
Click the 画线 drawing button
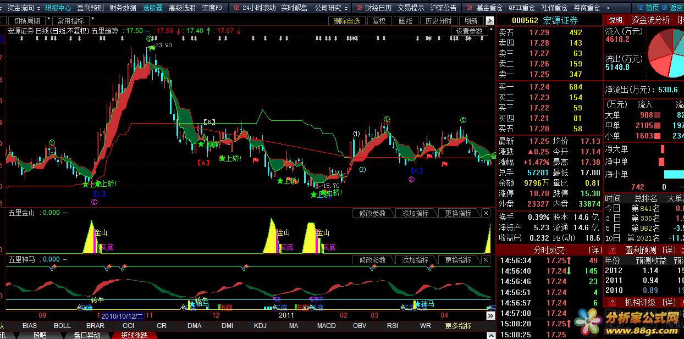[x=405, y=21]
